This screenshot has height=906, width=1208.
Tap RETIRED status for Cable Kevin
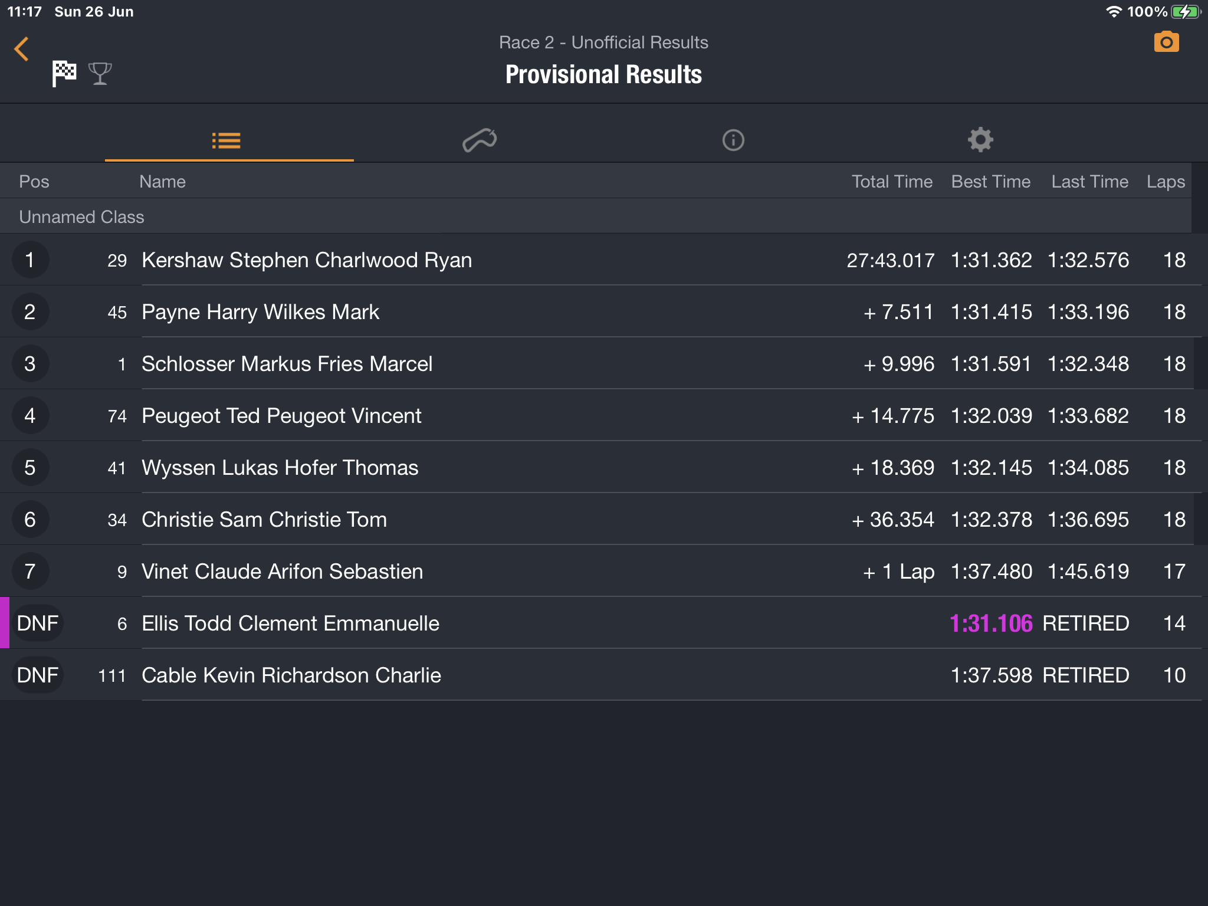[x=1086, y=675]
